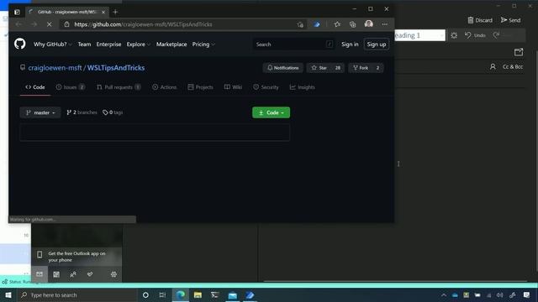Click the GitHub Octocat logo

pos(20,44)
